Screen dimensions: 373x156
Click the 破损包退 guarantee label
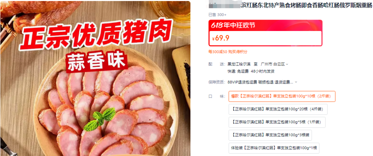click(x=266, y=82)
